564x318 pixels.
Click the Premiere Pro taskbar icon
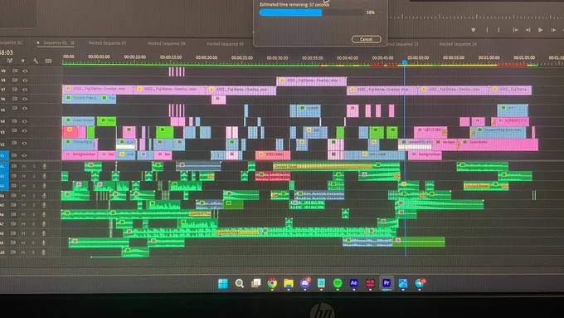pyautogui.click(x=387, y=283)
